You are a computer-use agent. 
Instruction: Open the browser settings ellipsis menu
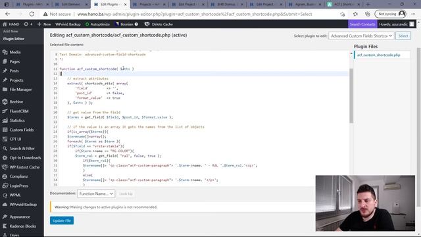pyautogui.click(x=413, y=14)
